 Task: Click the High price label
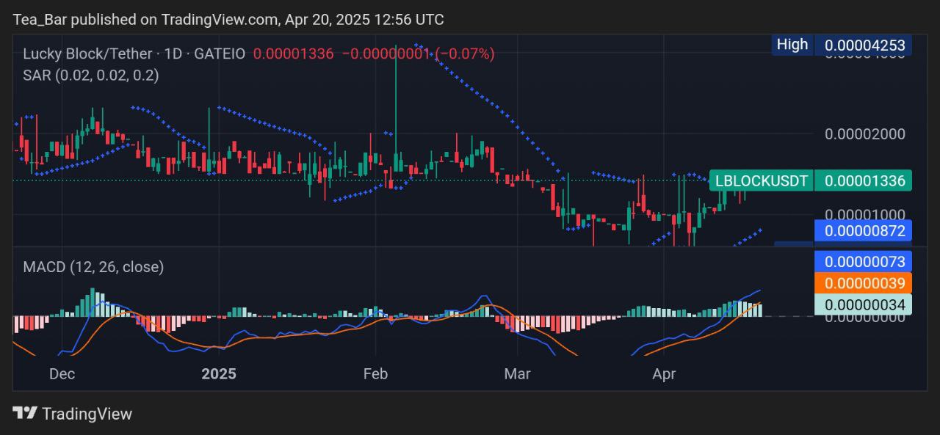coord(792,44)
